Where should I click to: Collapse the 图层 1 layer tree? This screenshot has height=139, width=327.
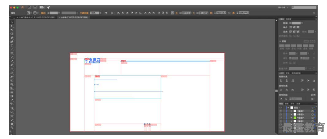[288, 108]
